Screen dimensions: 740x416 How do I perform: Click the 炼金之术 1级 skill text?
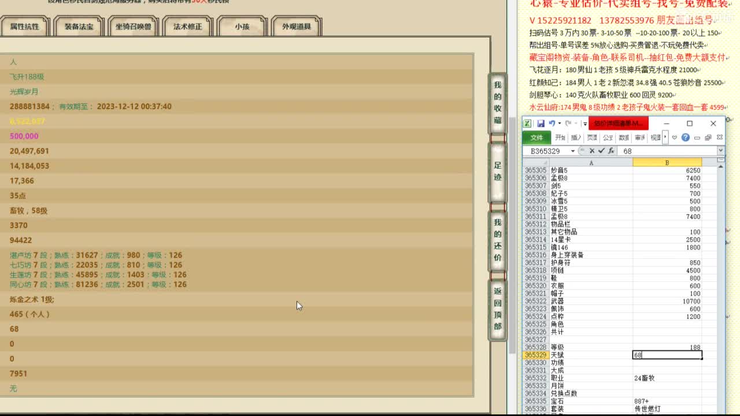coord(32,299)
